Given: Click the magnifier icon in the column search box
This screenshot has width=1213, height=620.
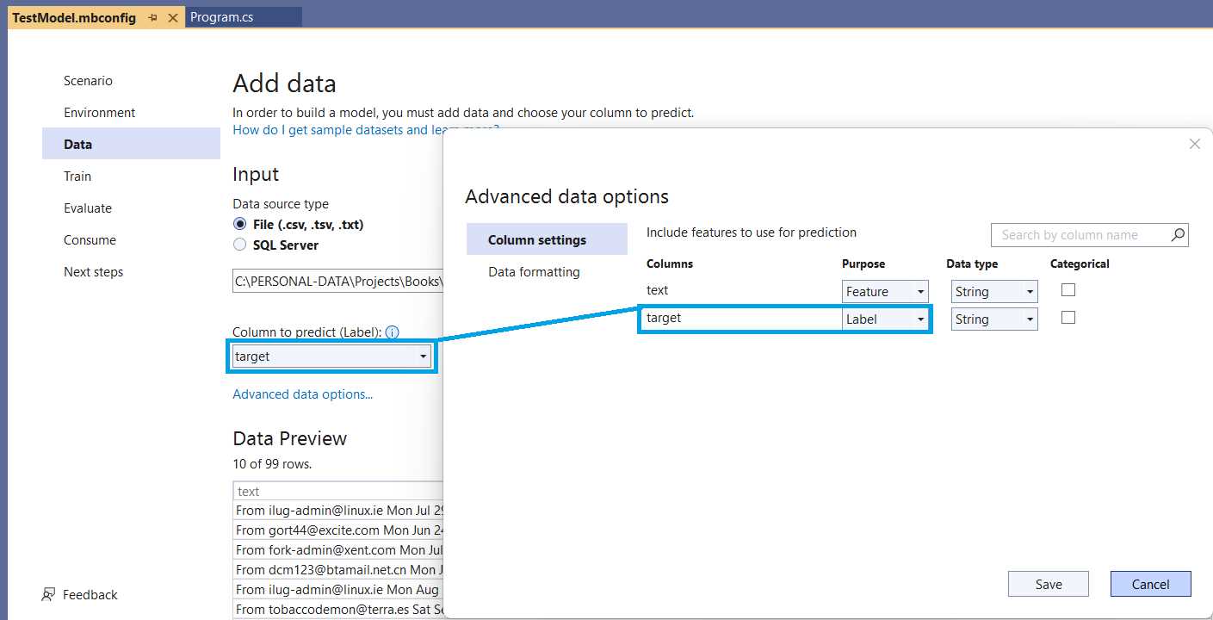Looking at the screenshot, I should [1178, 234].
